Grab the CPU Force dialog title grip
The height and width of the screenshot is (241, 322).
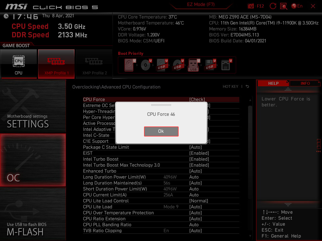[x=161, y=105]
